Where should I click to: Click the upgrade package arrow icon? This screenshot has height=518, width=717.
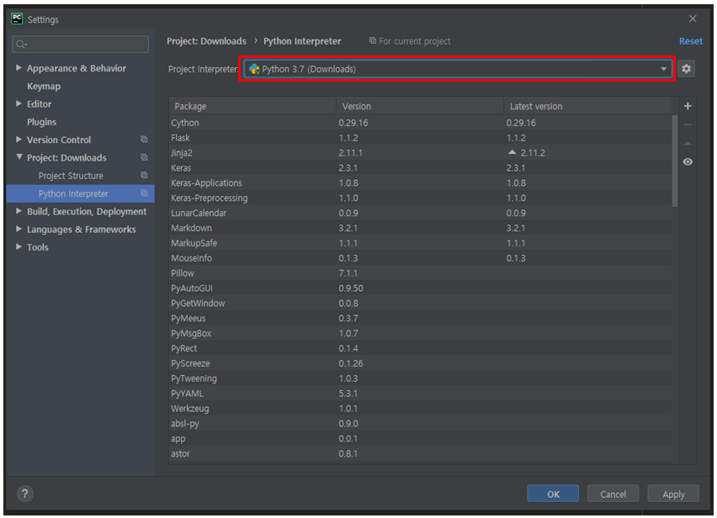[x=688, y=144]
